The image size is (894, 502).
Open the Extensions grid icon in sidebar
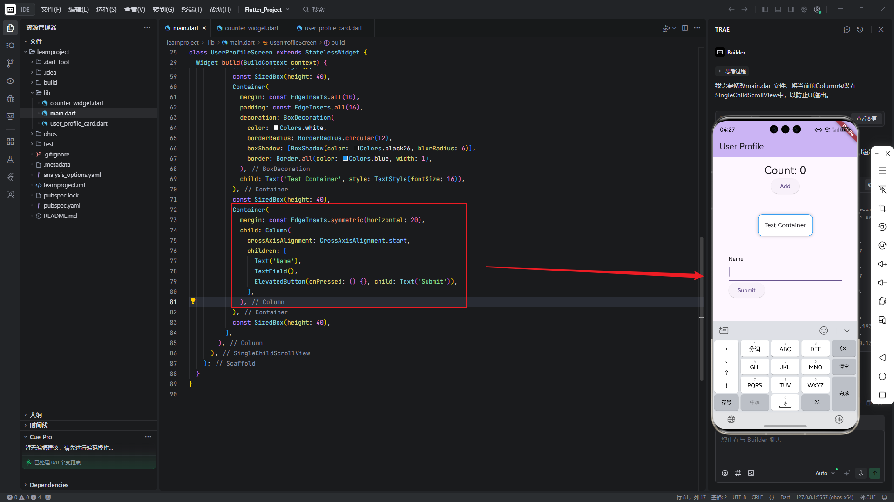click(x=10, y=142)
